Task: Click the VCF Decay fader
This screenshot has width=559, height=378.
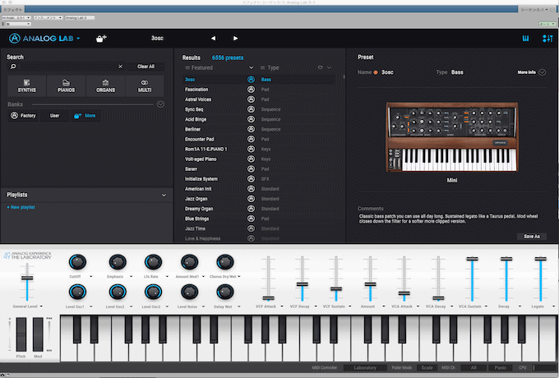Action: point(303,284)
